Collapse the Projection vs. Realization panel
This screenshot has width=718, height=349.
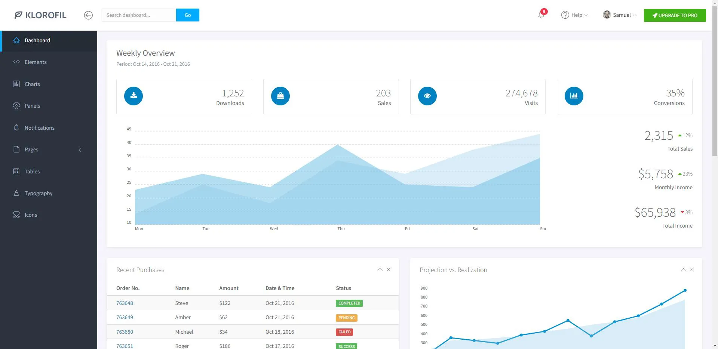click(x=683, y=269)
